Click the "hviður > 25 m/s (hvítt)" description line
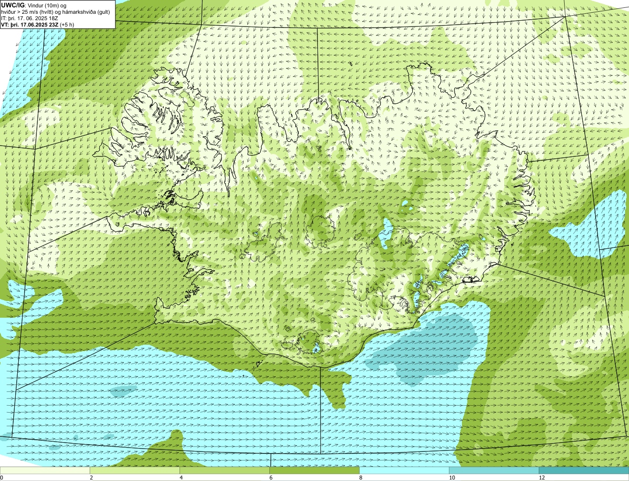This screenshot has height=481, width=629. pyautogui.click(x=57, y=11)
